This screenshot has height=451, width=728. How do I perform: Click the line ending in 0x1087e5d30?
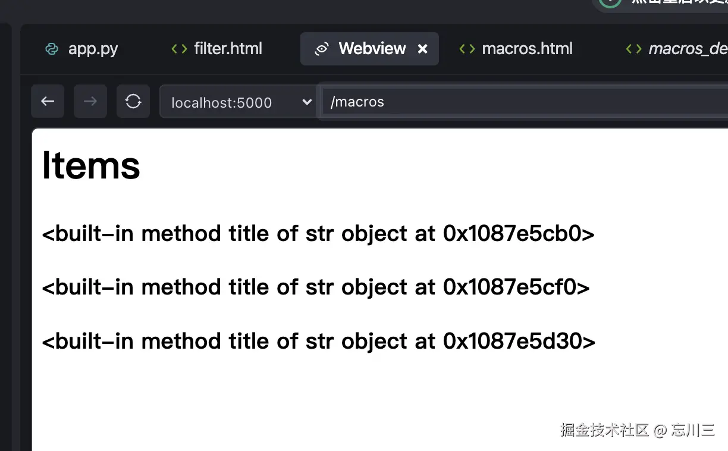click(x=318, y=341)
